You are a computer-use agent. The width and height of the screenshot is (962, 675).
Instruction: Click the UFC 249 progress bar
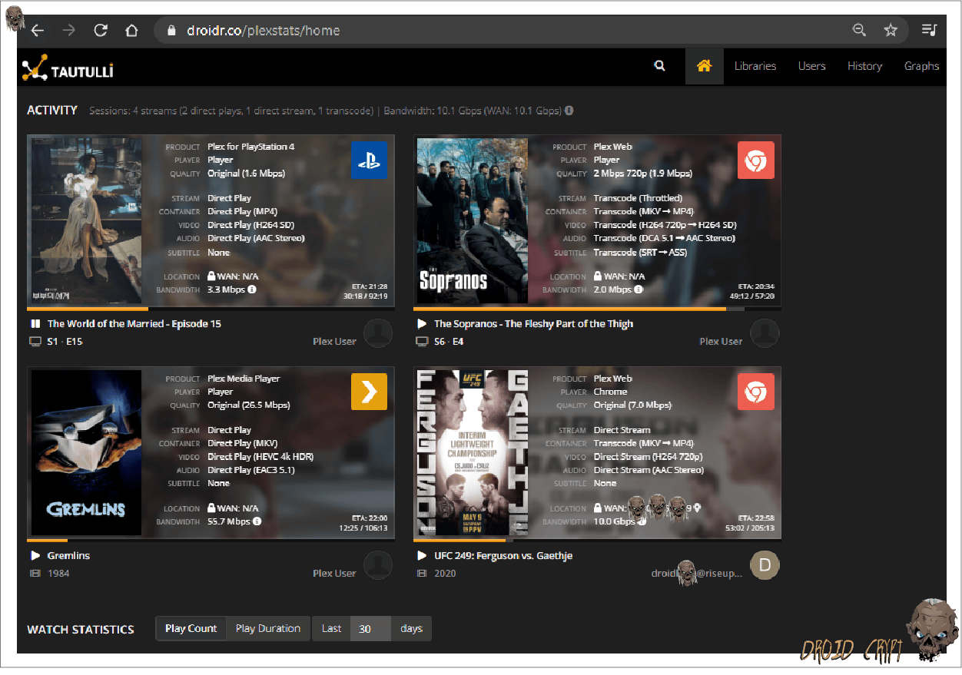[598, 540]
